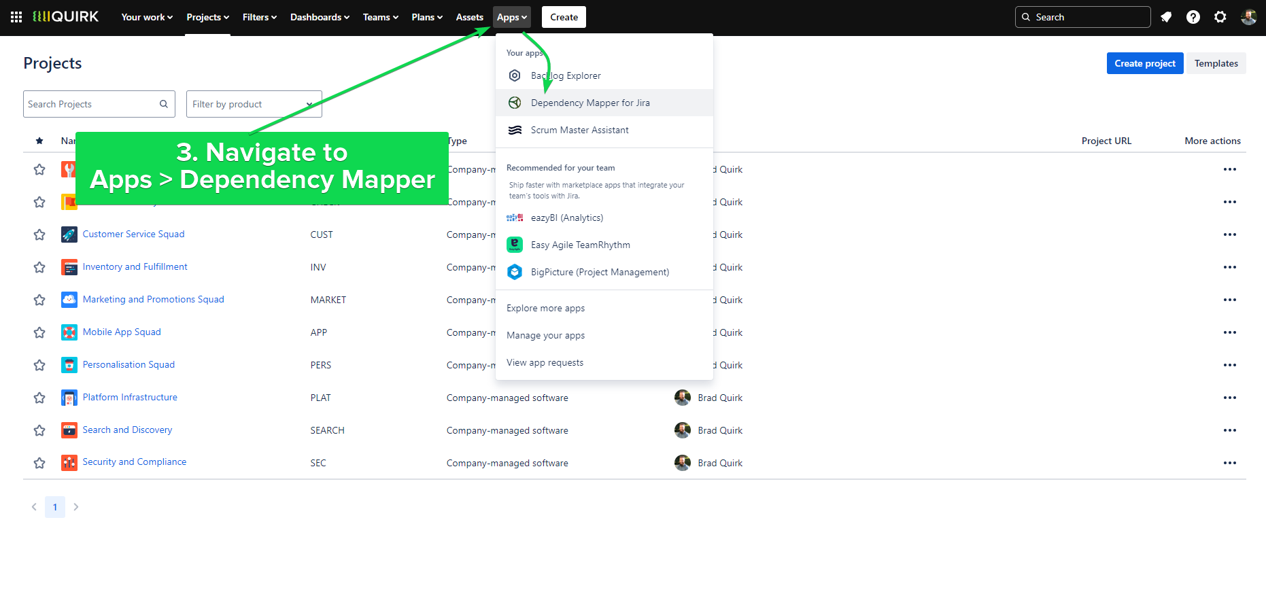This screenshot has width=1266, height=609.
Task: Open the Mobile App Squad project link
Action: (122, 332)
